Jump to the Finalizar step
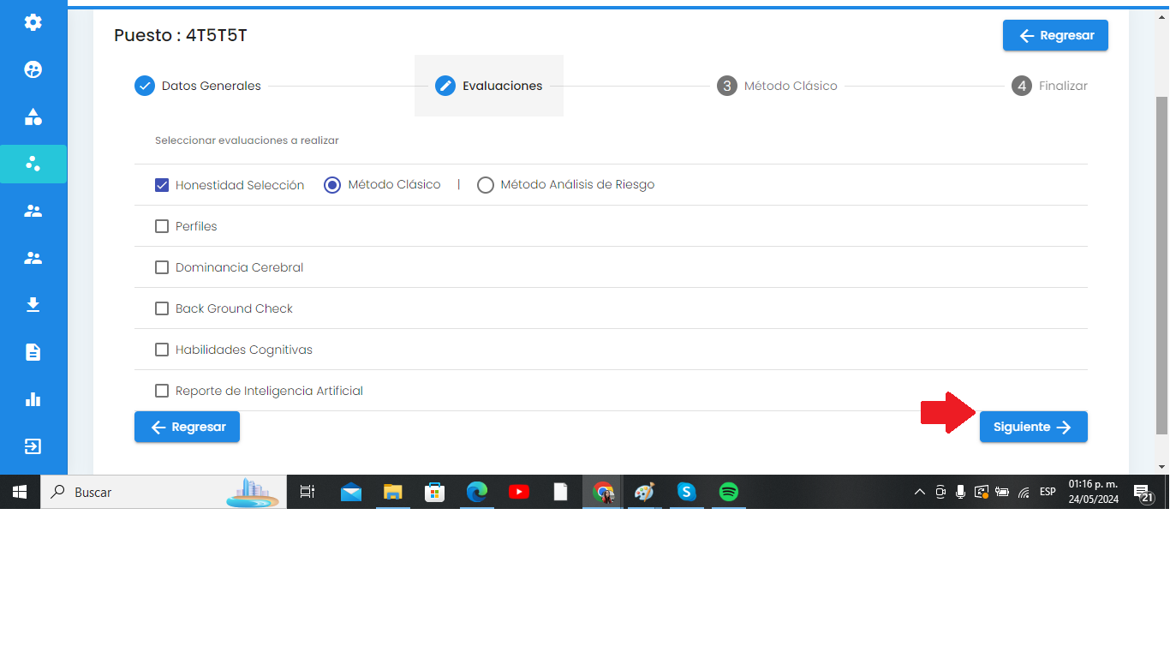This screenshot has height=658, width=1170. point(1049,86)
